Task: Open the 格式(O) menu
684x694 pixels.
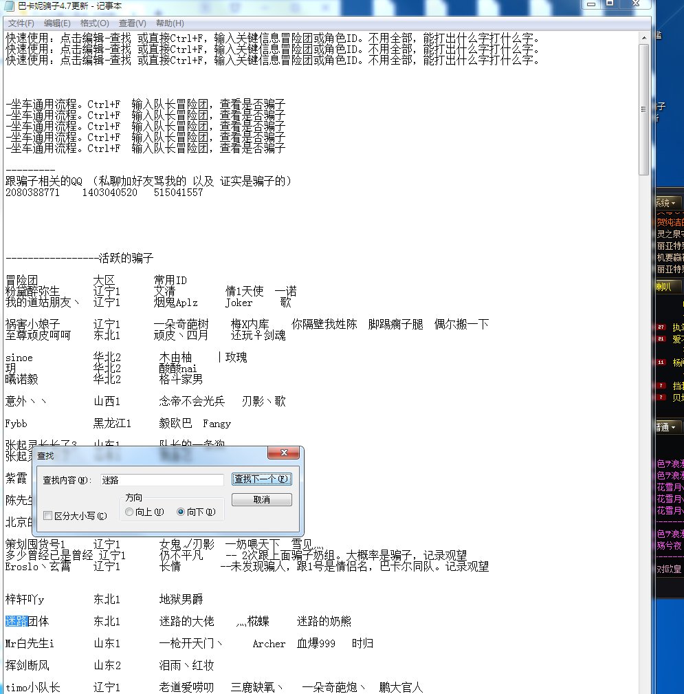Action: 94,23
